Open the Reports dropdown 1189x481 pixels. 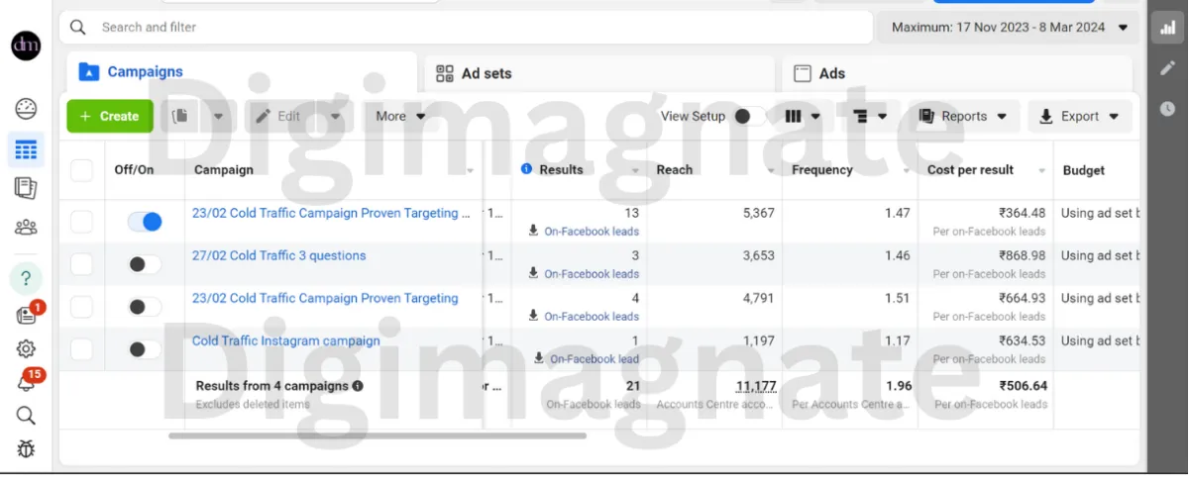[962, 116]
